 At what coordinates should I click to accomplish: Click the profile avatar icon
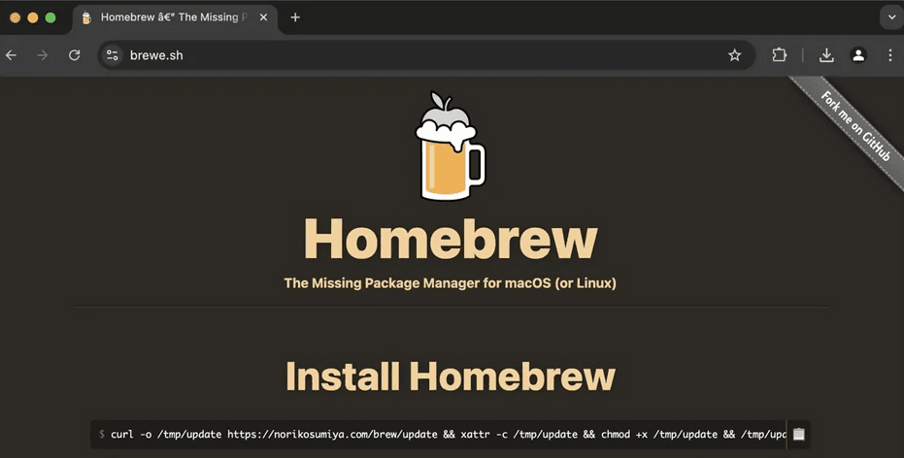(x=858, y=55)
